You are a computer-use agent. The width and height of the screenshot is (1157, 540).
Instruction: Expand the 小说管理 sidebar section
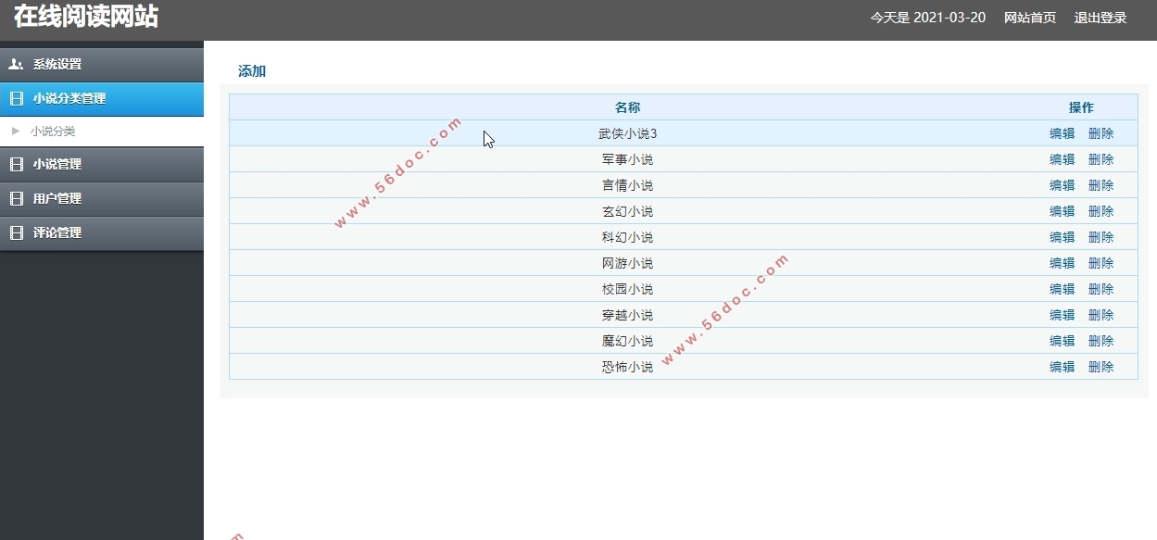(x=57, y=164)
